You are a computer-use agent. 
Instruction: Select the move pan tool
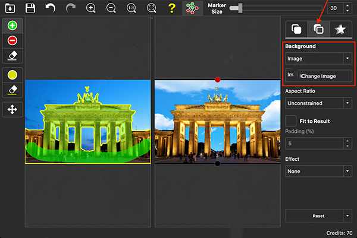(12, 110)
